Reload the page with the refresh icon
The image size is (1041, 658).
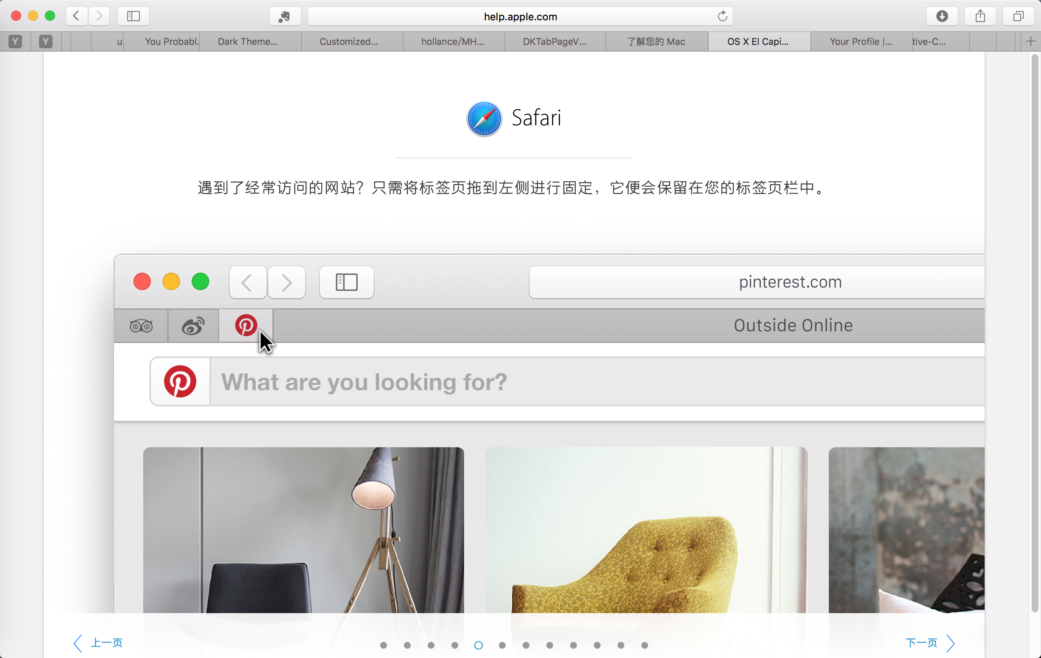point(722,17)
